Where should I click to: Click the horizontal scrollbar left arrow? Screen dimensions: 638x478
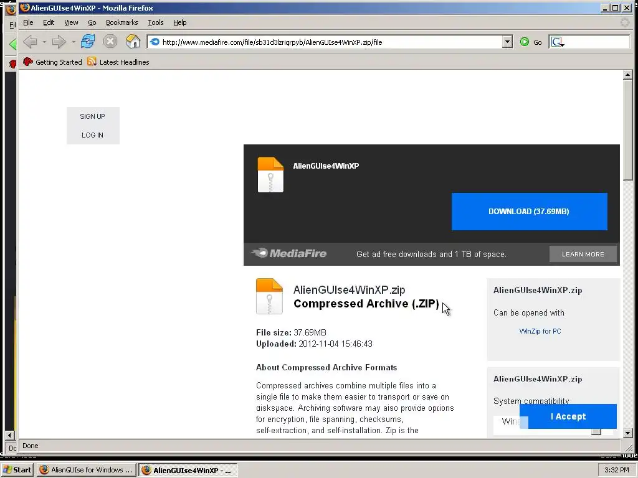[10, 435]
